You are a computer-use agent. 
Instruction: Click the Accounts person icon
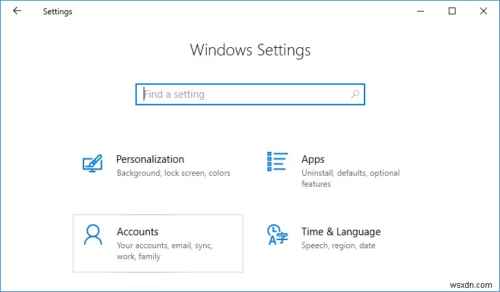92,235
